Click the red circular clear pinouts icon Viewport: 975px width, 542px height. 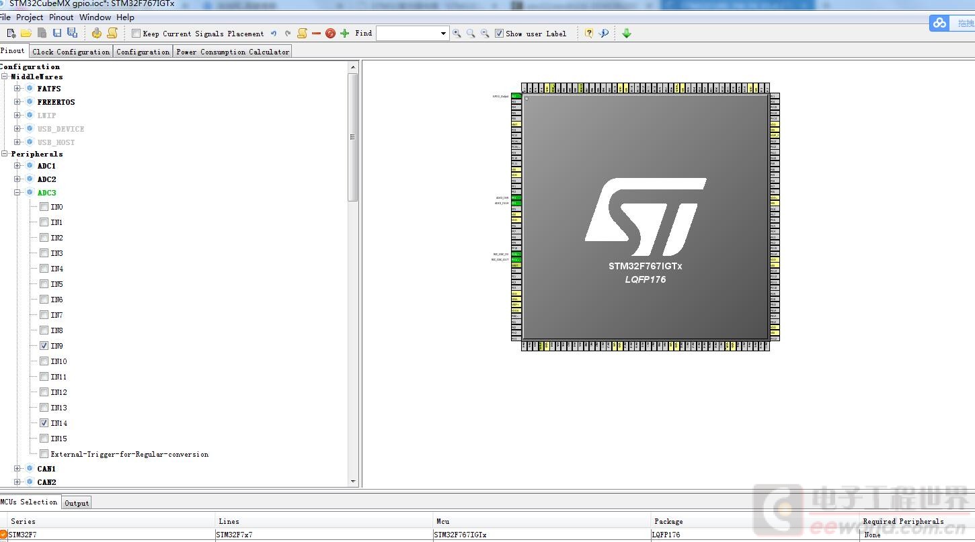pos(330,33)
